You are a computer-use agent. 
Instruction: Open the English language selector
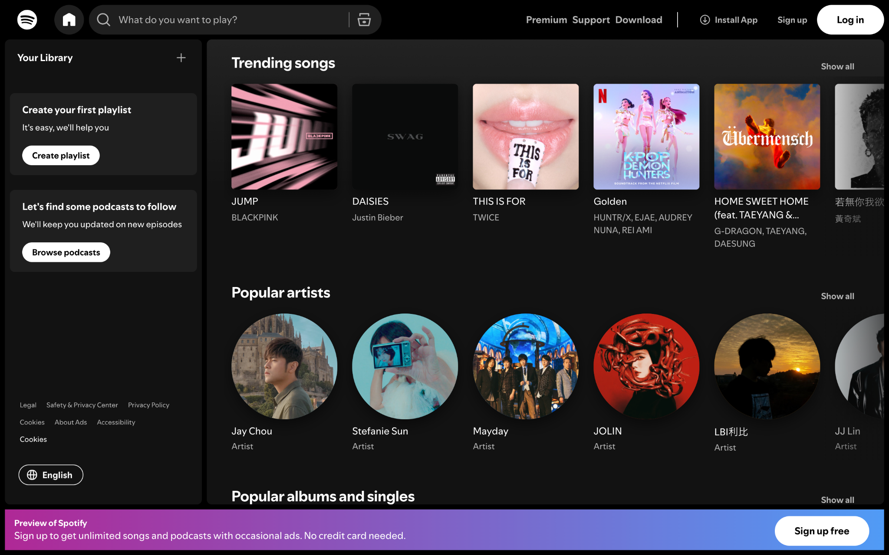click(51, 475)
